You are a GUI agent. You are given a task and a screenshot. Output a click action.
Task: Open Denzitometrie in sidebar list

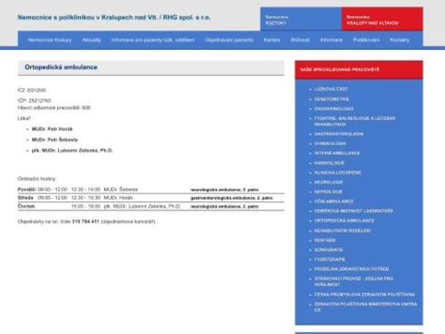pos(331,99)
